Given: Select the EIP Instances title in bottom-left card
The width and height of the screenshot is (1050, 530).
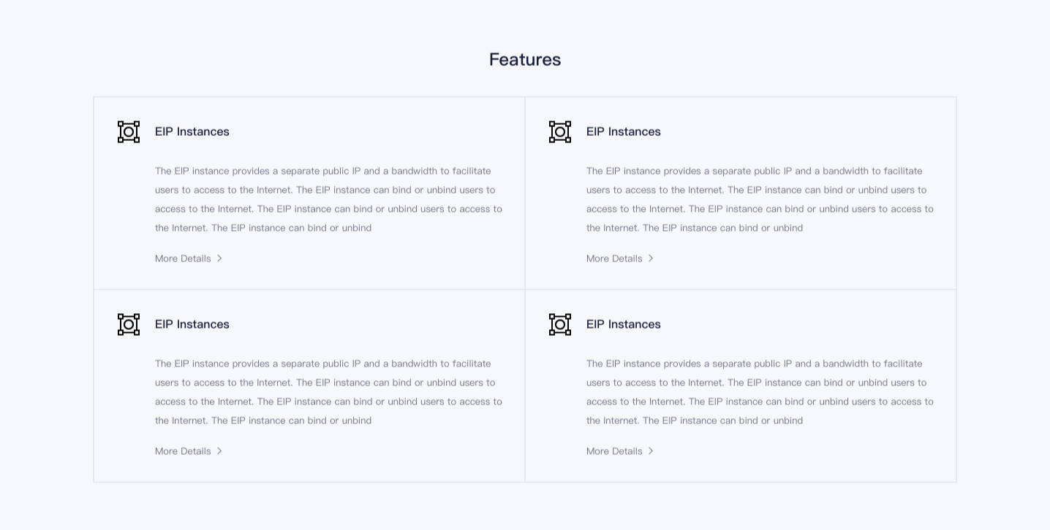Looking at the screenshot, I should tap(192, 324).
